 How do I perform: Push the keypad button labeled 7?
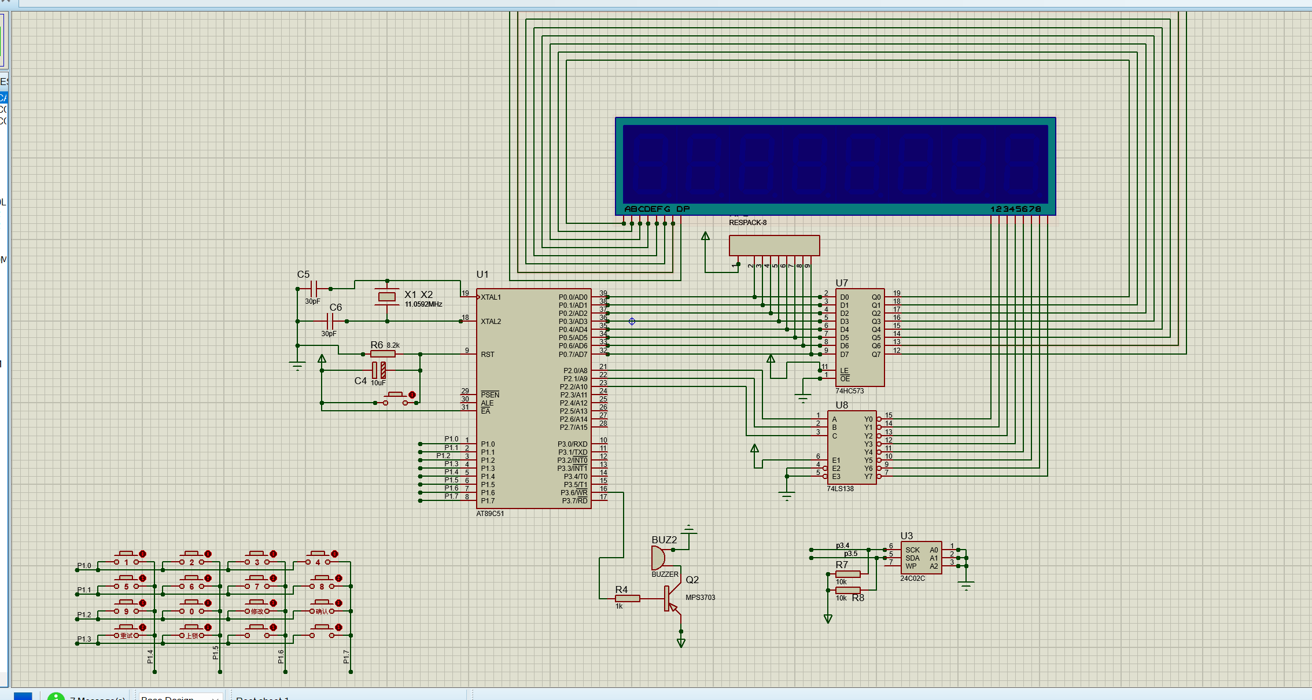[256, 583]
